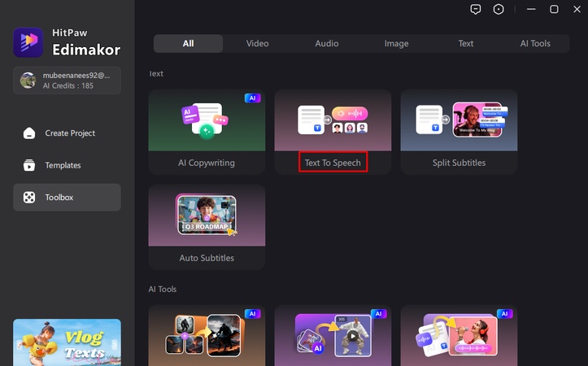Open Templates from sidebar
The width and height of the screenshot is (588, 366).
tap(68, 165)
